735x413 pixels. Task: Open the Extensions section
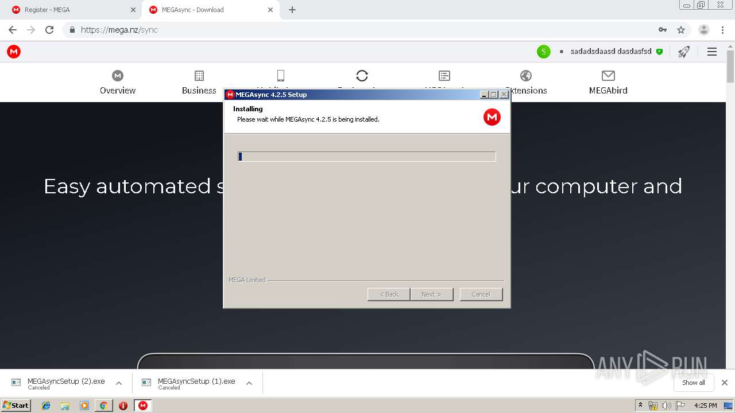click(x=526, y=83)
